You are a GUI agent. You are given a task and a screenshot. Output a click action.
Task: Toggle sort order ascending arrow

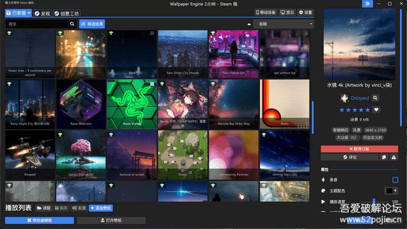point(249,24)
